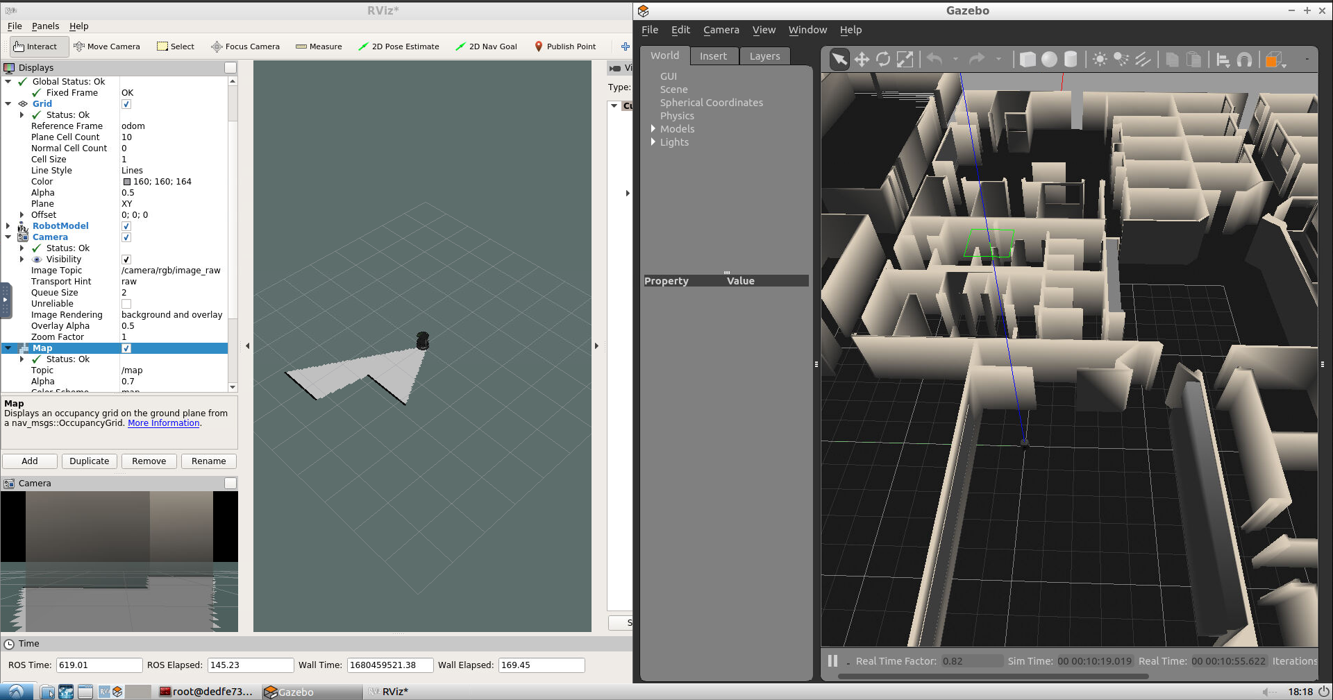Open the Grid Color swatch
This screenshot has height=700, width=1333.
127,182
